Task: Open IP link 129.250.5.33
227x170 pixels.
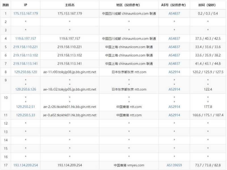Action: [26, 115]
